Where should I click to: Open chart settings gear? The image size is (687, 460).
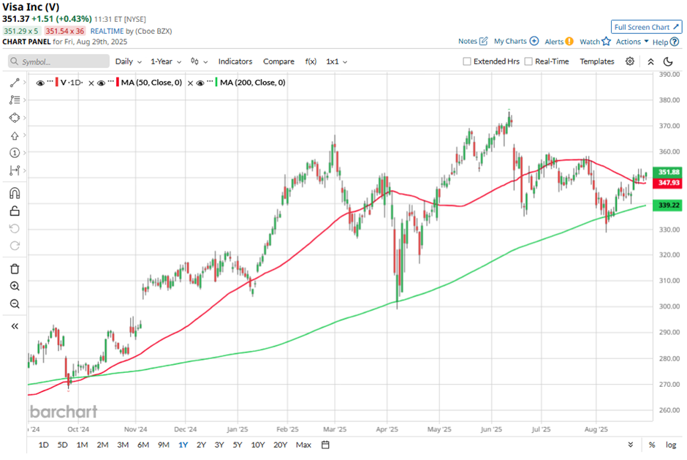(x=629, y=61)
